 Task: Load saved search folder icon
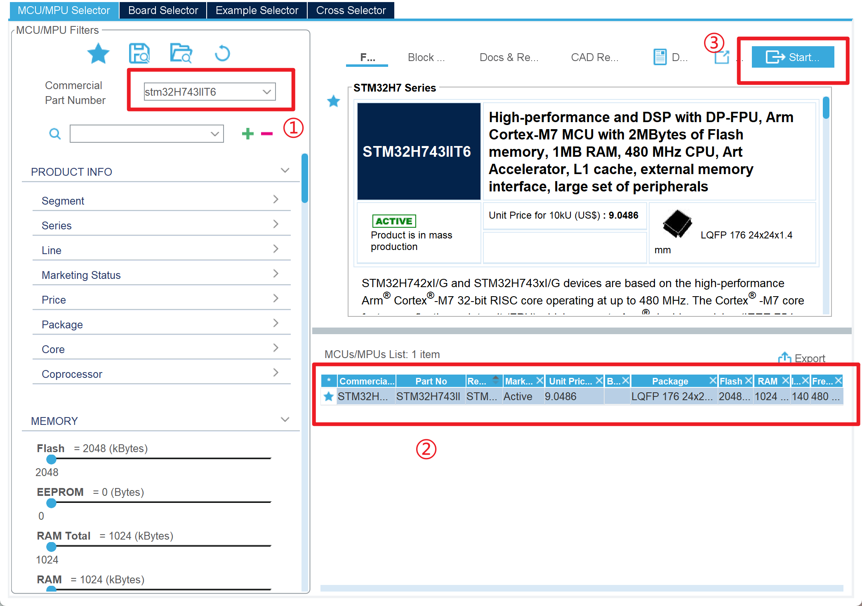[181, 54]
